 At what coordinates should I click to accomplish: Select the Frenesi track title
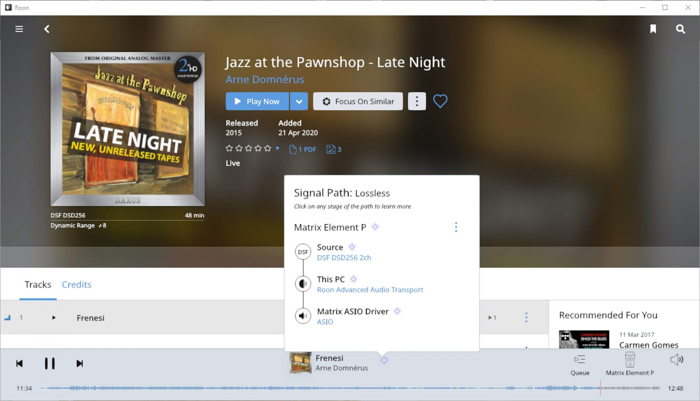point(90,318)
